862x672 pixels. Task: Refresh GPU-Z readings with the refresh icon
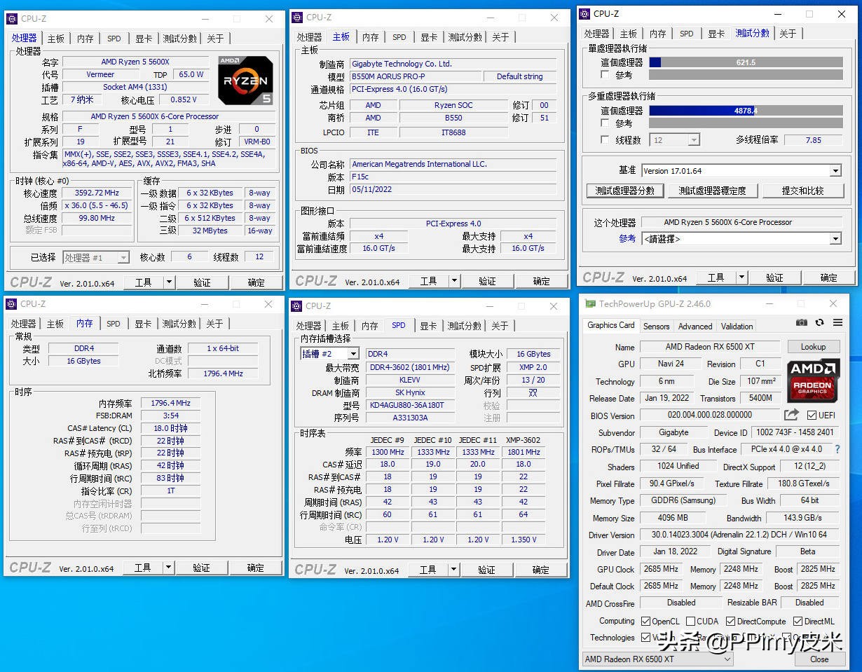pos(820,322)
